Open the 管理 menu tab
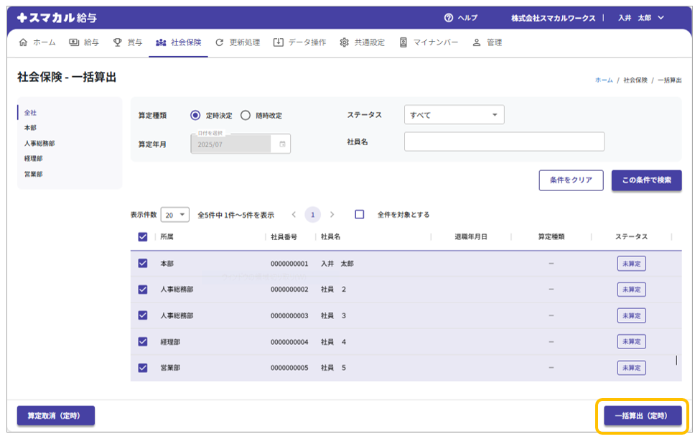Image resolution: width=700 pixels, height=439 pixels. [x=487, y=42]
